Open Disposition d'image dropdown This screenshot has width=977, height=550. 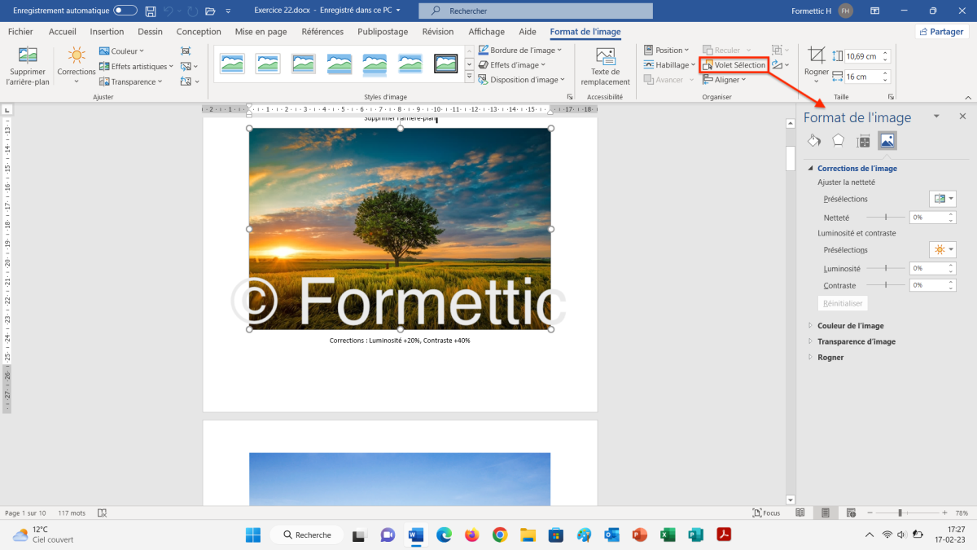tap(521, 80)
